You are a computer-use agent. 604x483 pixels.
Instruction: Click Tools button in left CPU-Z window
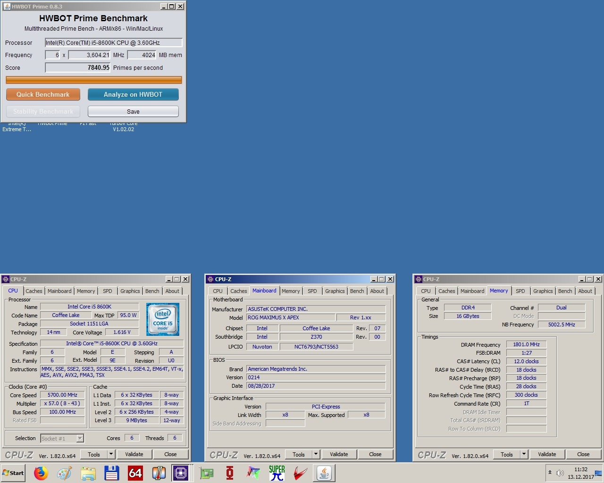[94, 454]
